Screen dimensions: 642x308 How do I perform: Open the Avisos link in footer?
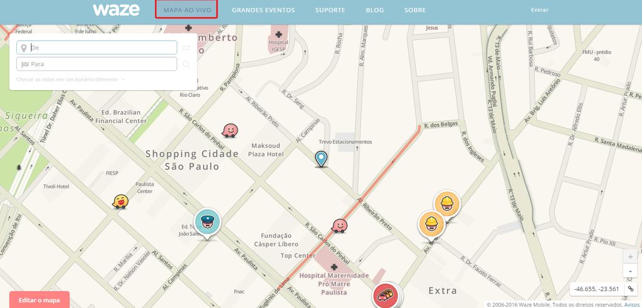pyautogui.click(x=631, y=305)
